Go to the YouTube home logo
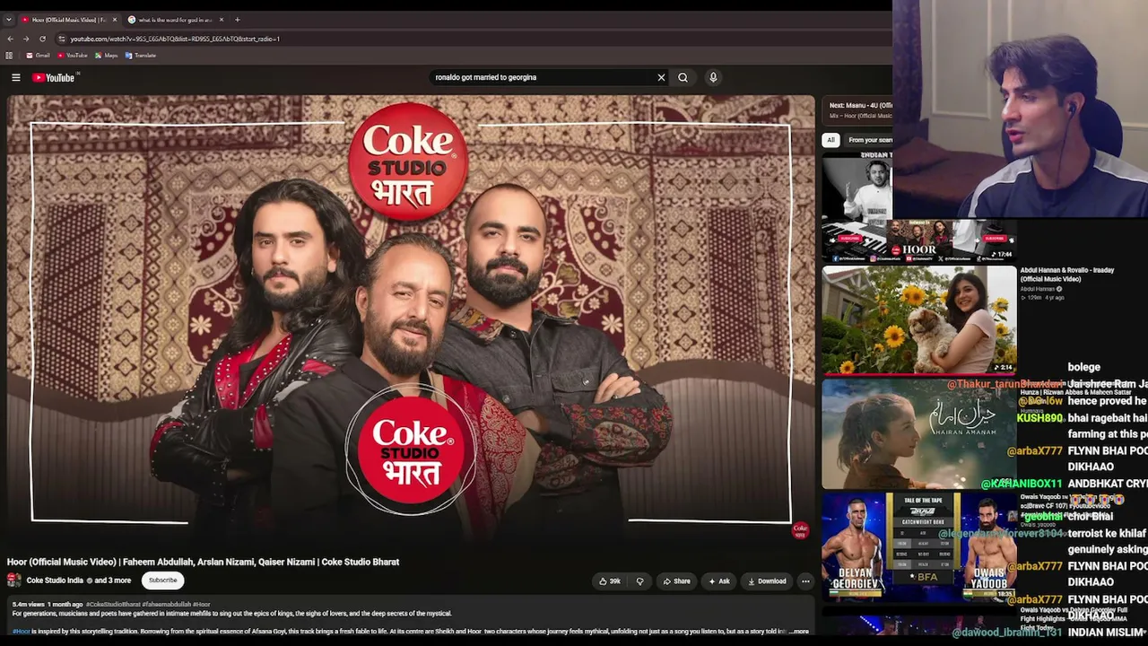1148x646 pixels. coord(54,78)
